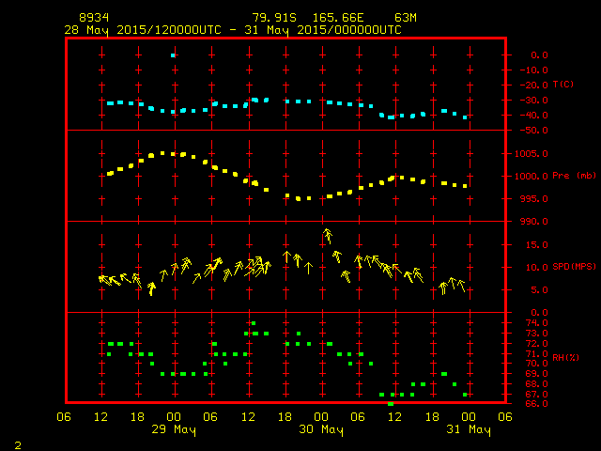Click the 74.0 humidity axis value
The height and width of the screenshot is (451, 601).
tap(536, 323)
